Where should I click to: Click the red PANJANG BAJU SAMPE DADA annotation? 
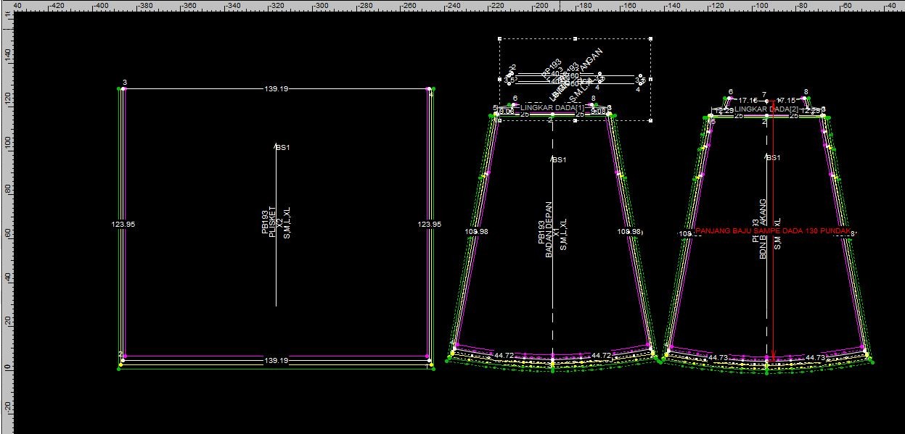coord(772,230)
